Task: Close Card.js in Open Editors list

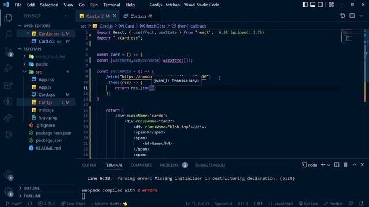Action: 28,33
